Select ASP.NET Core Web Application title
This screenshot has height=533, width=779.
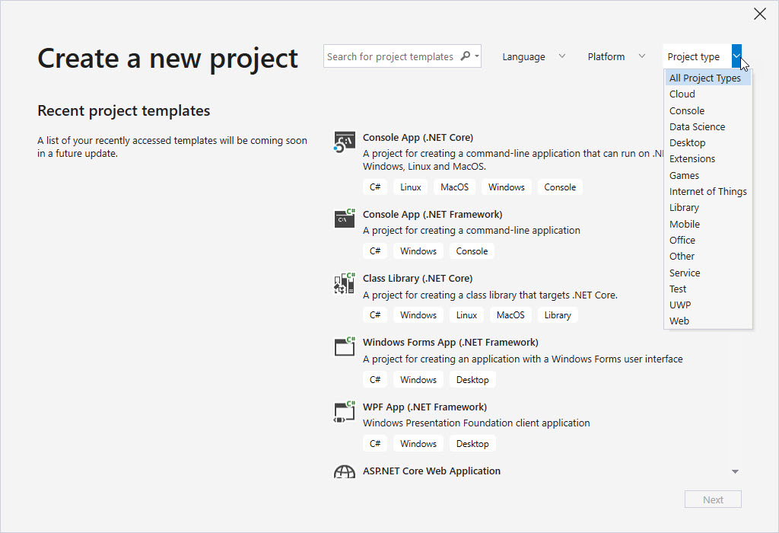[432, 471]
